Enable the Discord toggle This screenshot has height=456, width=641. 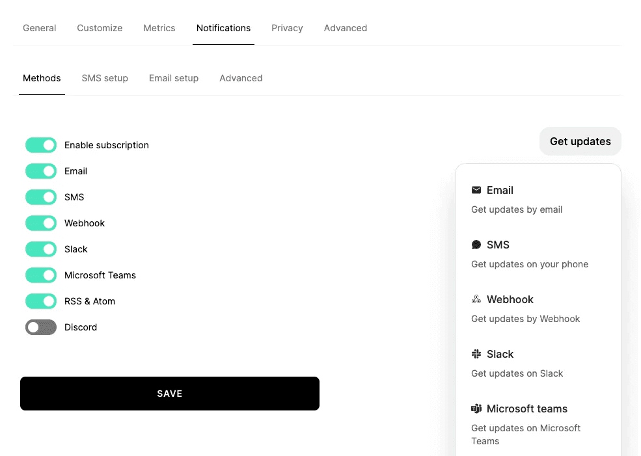pyautogui.click(x=41, y=327)
